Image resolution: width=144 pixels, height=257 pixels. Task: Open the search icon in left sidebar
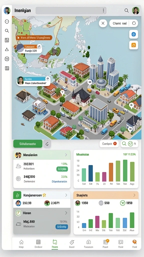click(7, 31)
